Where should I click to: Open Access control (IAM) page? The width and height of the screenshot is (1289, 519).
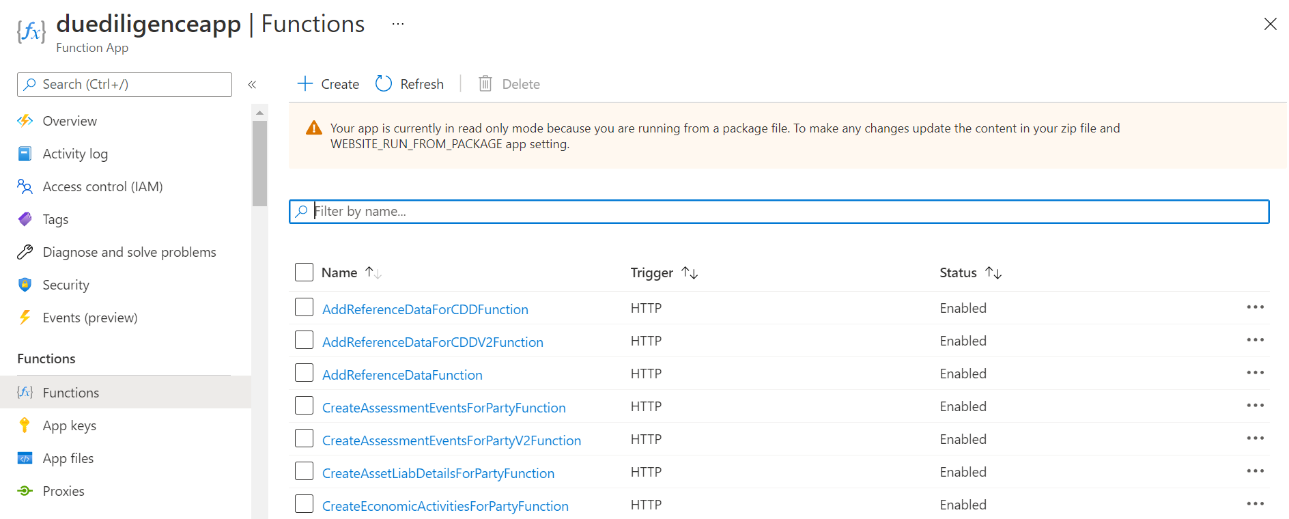coord(102,186)
